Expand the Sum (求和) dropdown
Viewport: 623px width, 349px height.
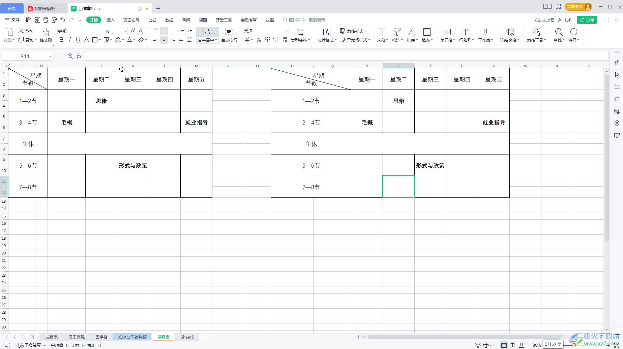click(x=387, y=40)
